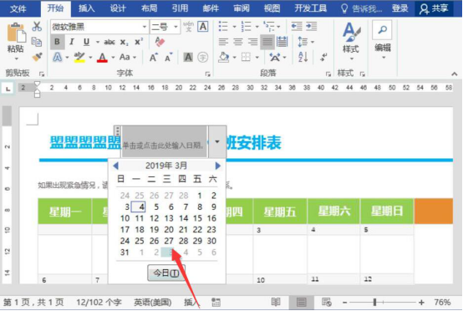Viewport: 463px width, 311px height.
Task: Toggle Subscript formatting
Action: (x=124, y=43)
